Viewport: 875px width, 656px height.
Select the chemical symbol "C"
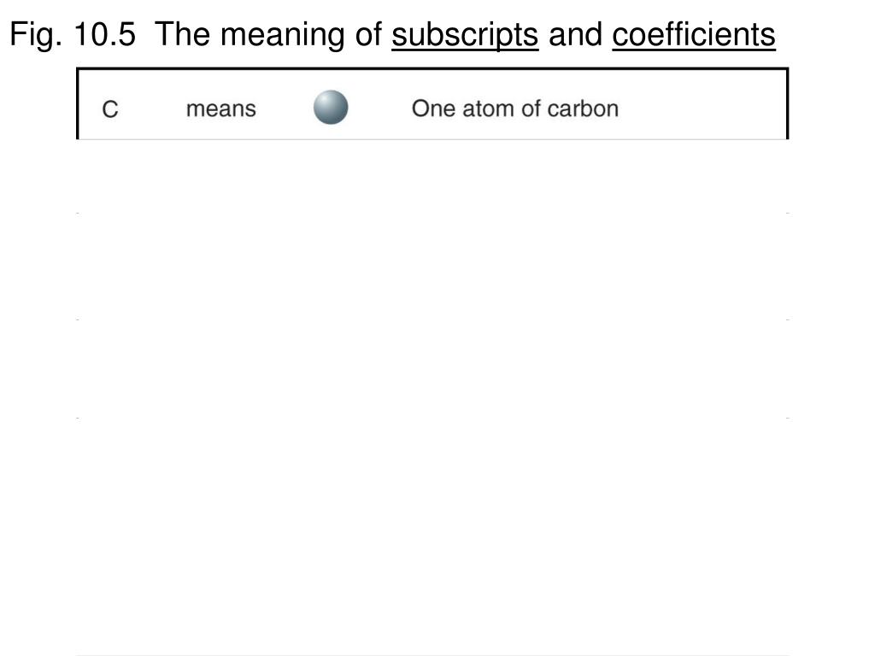coord(110,108)
